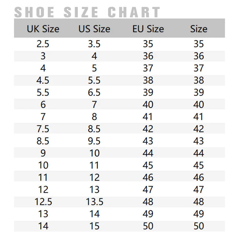Click UK size 7.5 cell
The height and width of the screenshot is (239, 239).
pos(43,129)
